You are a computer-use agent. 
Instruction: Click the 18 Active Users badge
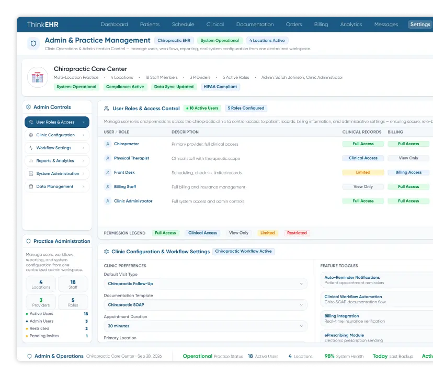pos(202,109)
